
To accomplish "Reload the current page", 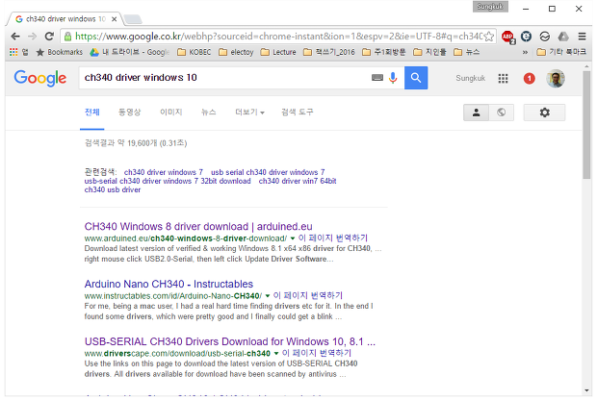I will pos(49,37).
